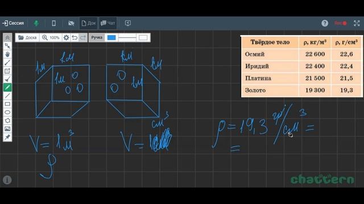Collapse the vertical tool palette
Viewport: 364px width, 204px height.
7,38
